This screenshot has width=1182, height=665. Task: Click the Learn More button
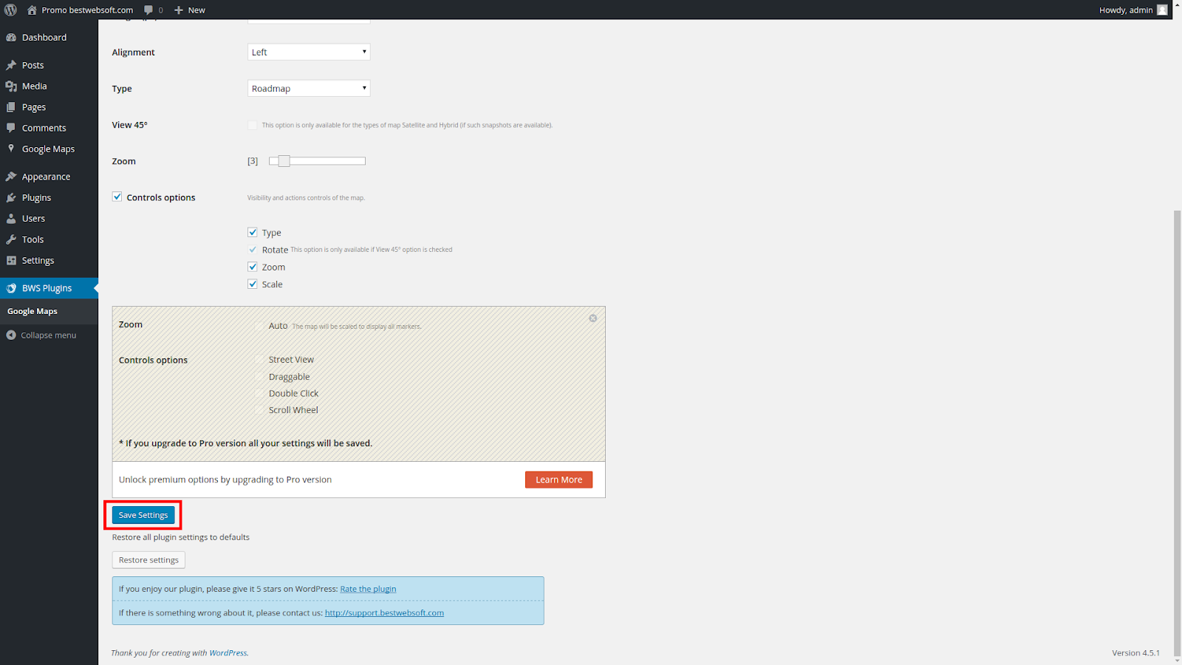coord(558,480)
